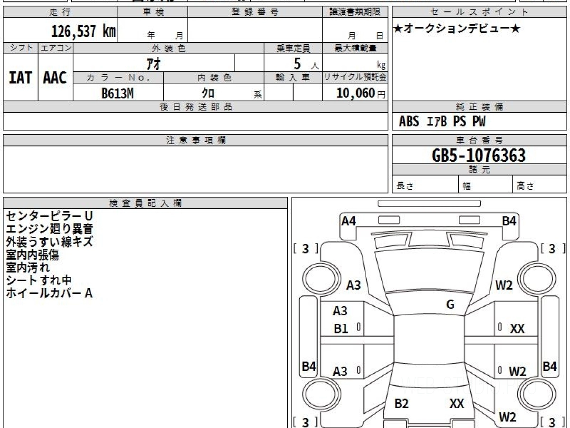Select the カラーNo. header
Viewport: 570px width, 428px height.
pyautogui.click(x=118, y=78)
